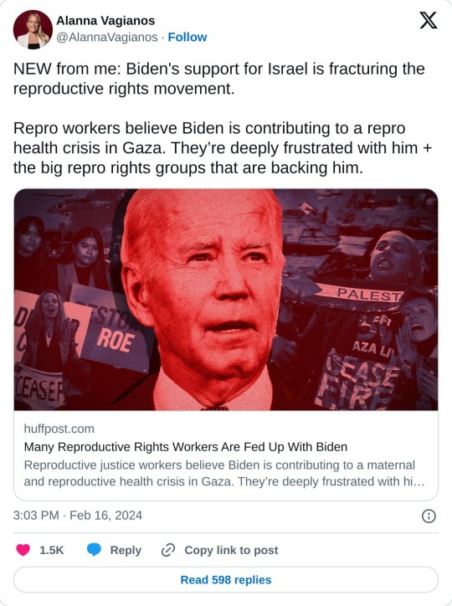This screenshot has height=606, width=452.
Task: Click the X logo icon
Action: [428, 20]
